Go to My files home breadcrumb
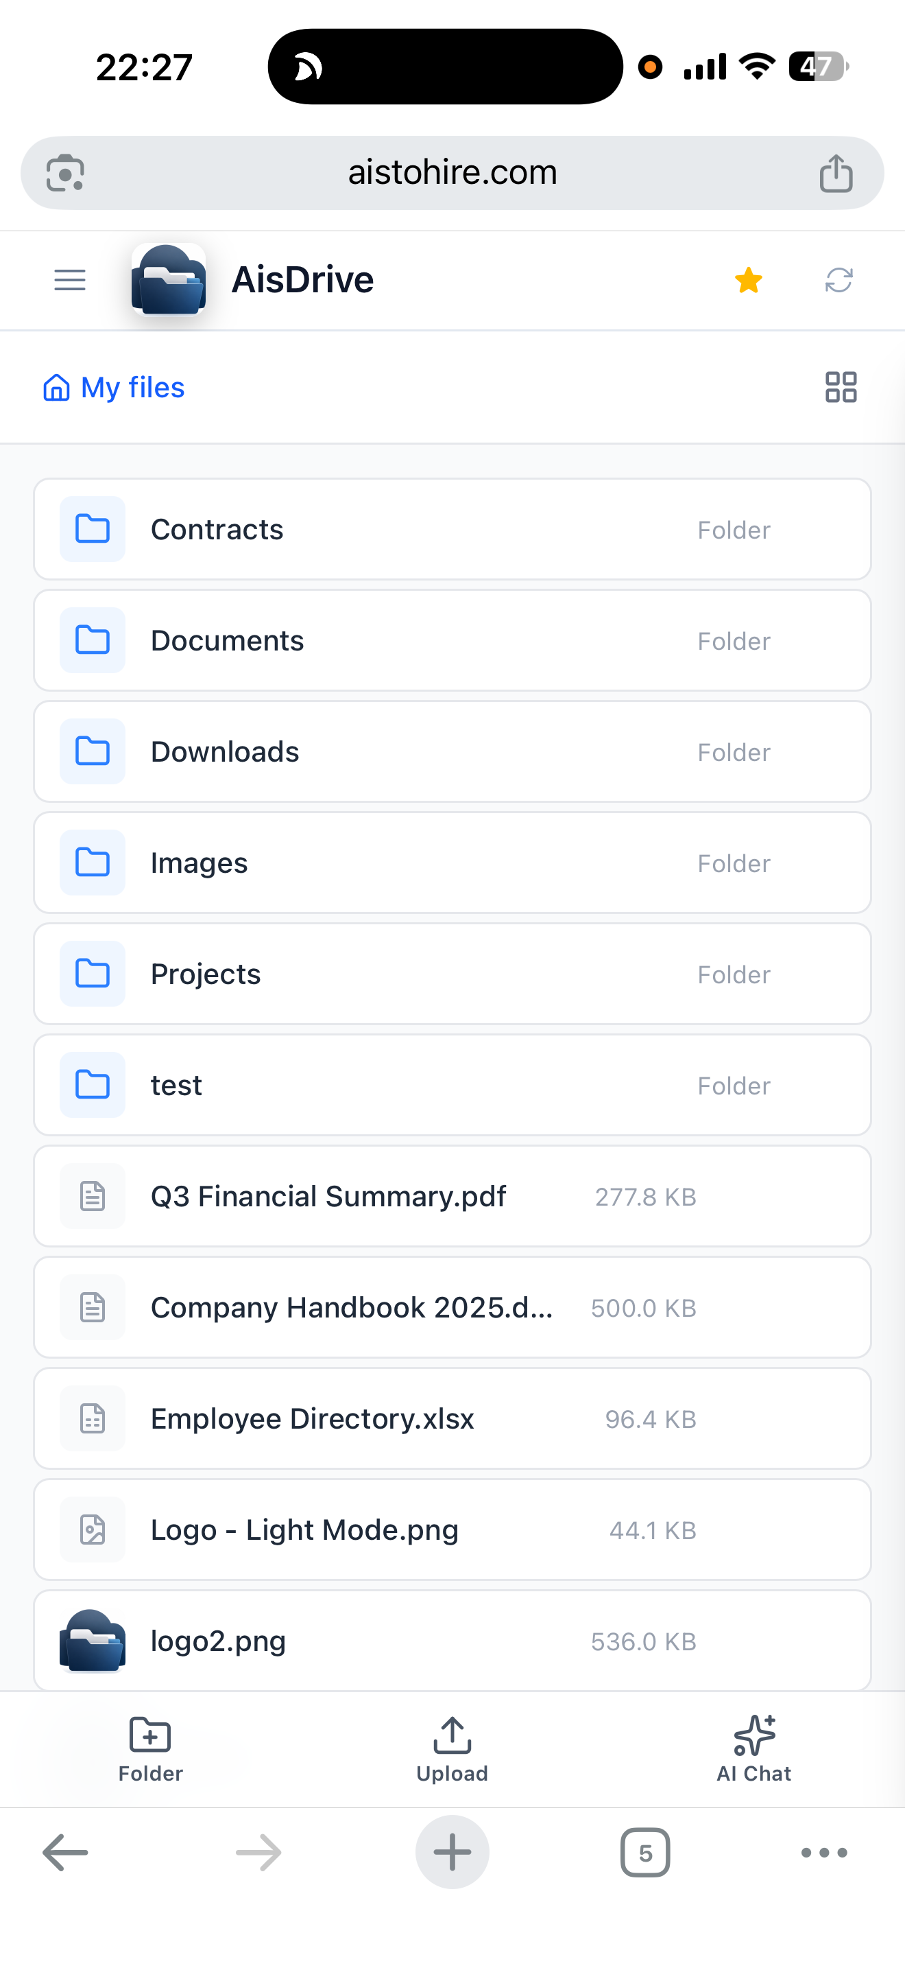The image size is (905, 1968). click(x=114, y=387)
